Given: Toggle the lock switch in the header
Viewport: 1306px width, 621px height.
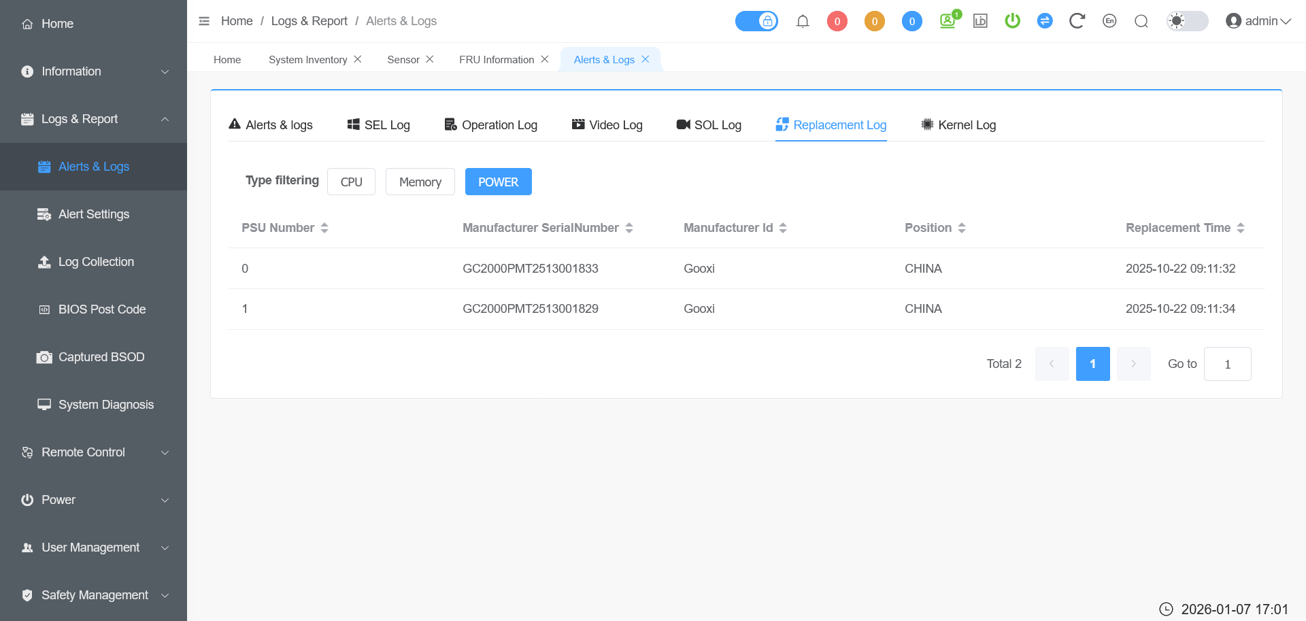Looking at the screenshot, I should click(756, 21).
